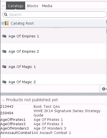Screen dimensions: 107x138
Task: Switch to the Blocks tab
Action: (x=33, y=6)
